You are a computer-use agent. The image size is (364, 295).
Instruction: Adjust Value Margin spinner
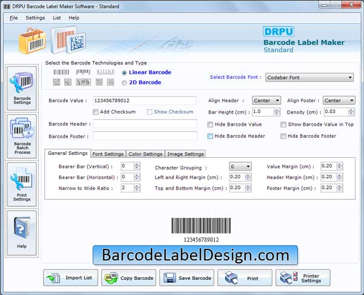click(x=340, y=166)
